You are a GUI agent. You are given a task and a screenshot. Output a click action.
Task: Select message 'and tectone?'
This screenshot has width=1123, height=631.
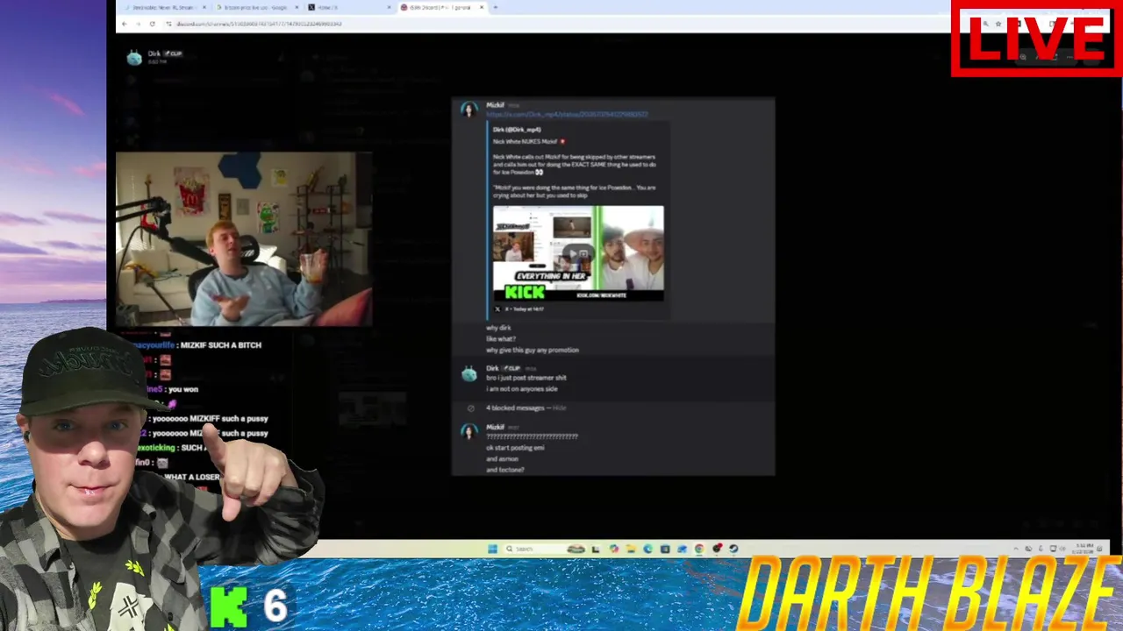(x=505, y=470)
